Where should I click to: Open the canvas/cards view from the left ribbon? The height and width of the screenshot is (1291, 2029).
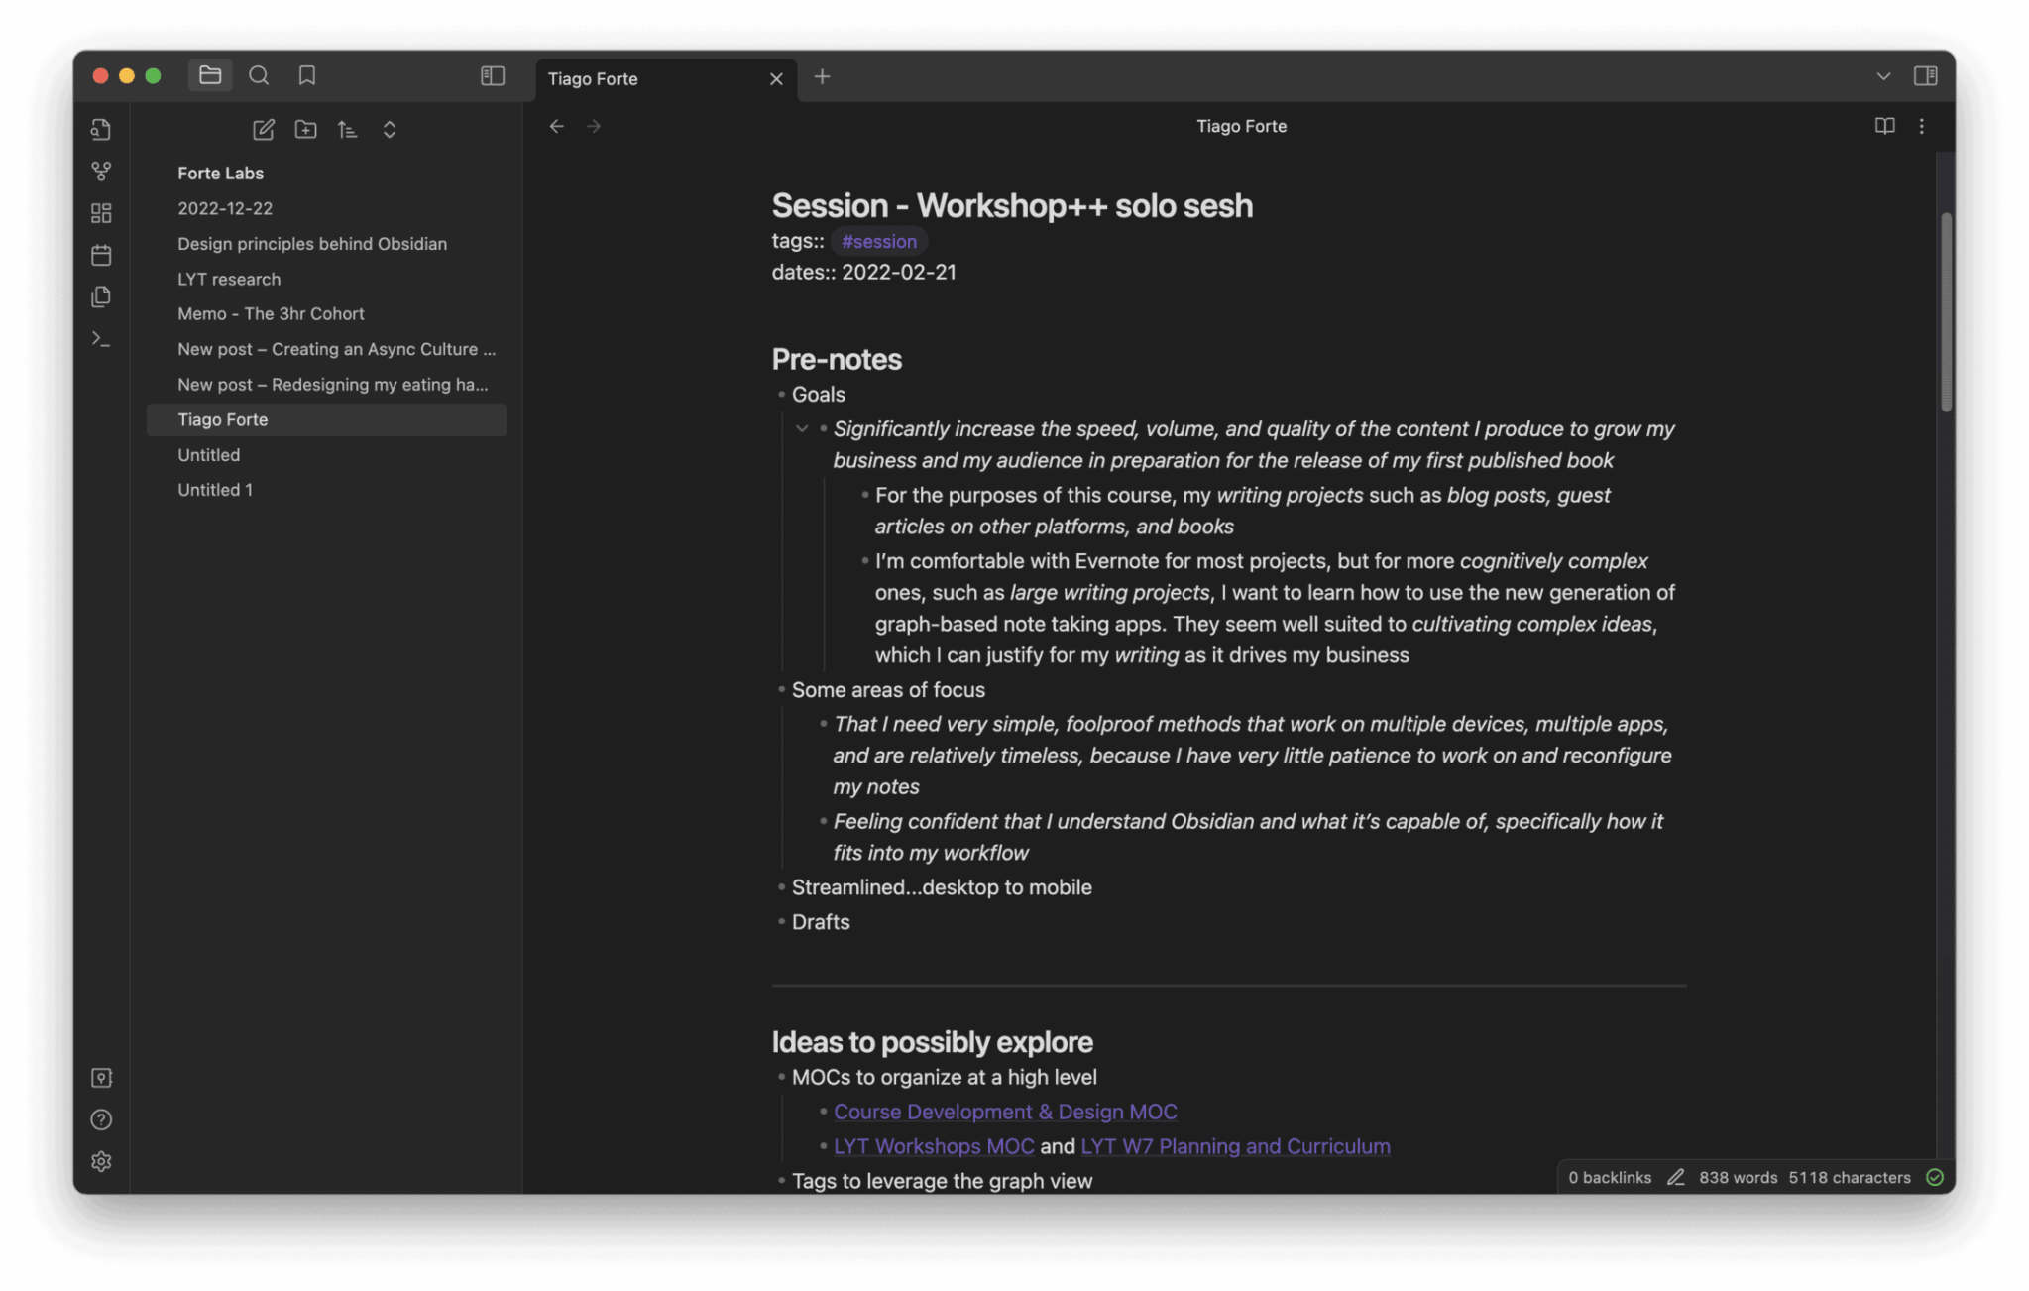101,212
